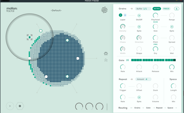Click the wave logo icon at top
The height and width of the screenshot is (113, 184).
104,10
